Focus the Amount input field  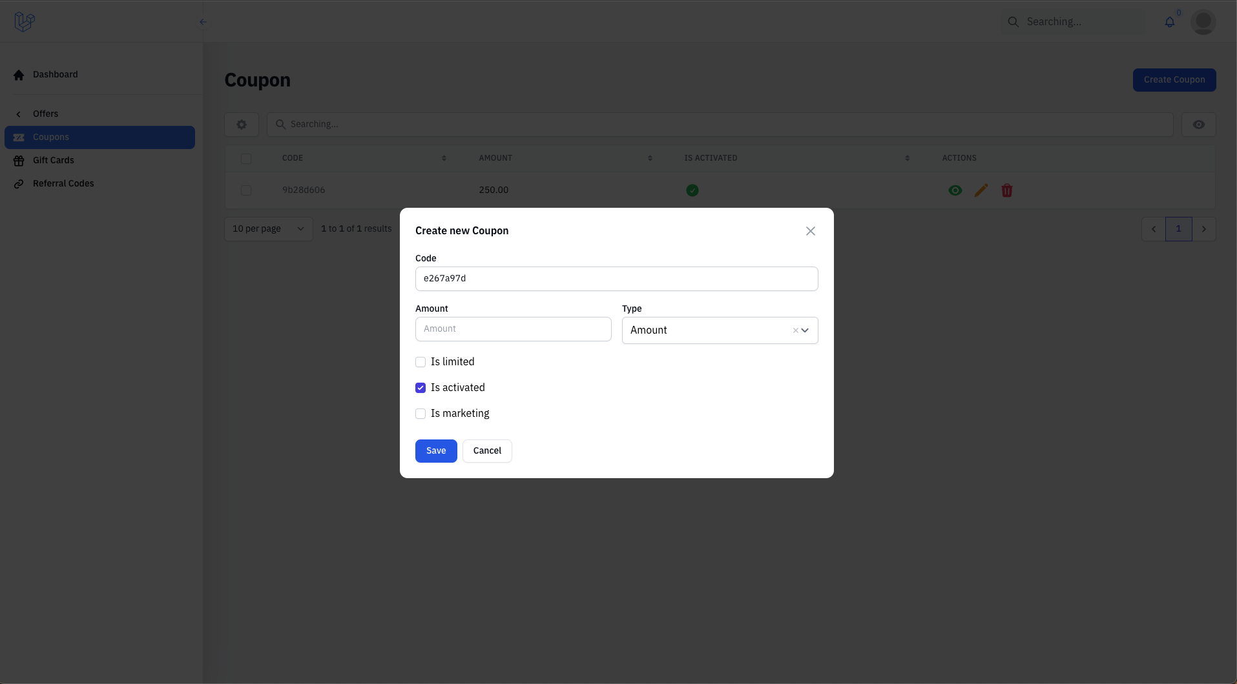(x=514, y=329)
